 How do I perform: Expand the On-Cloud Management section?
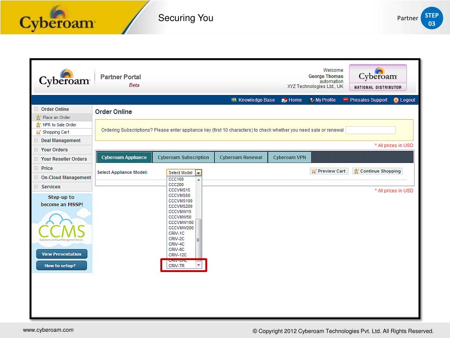pyautogui.click(x=36, y=178)
